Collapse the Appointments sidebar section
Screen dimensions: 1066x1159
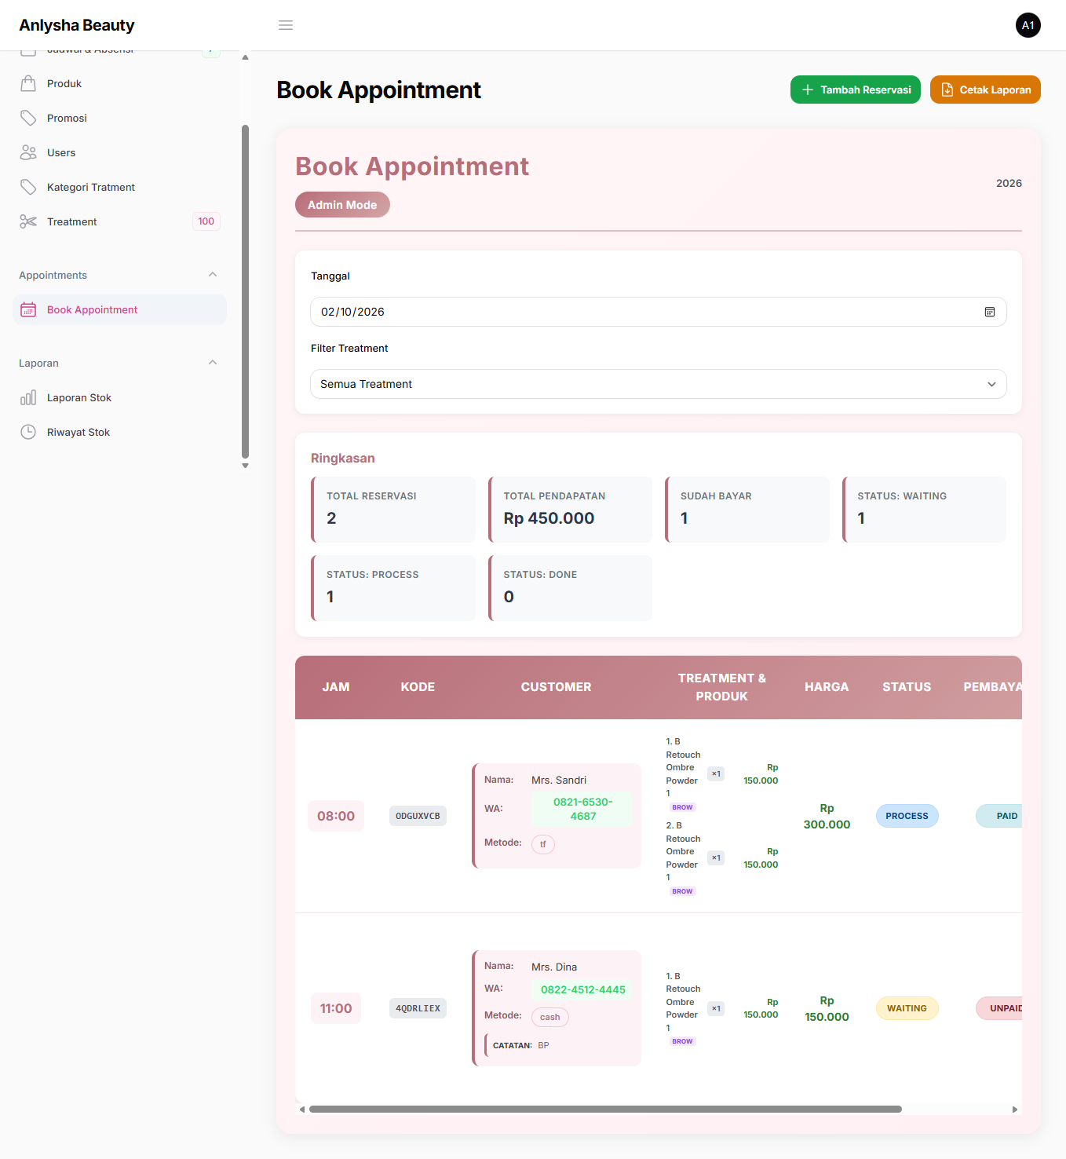213,275
